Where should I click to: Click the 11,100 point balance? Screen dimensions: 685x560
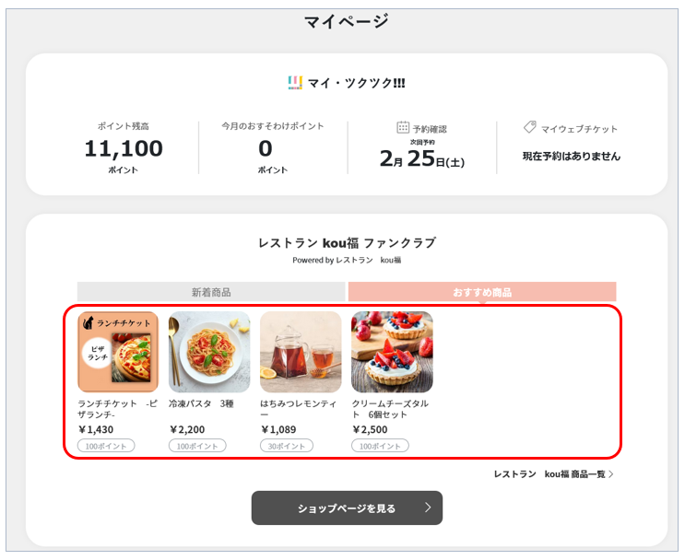coord(124,148)
